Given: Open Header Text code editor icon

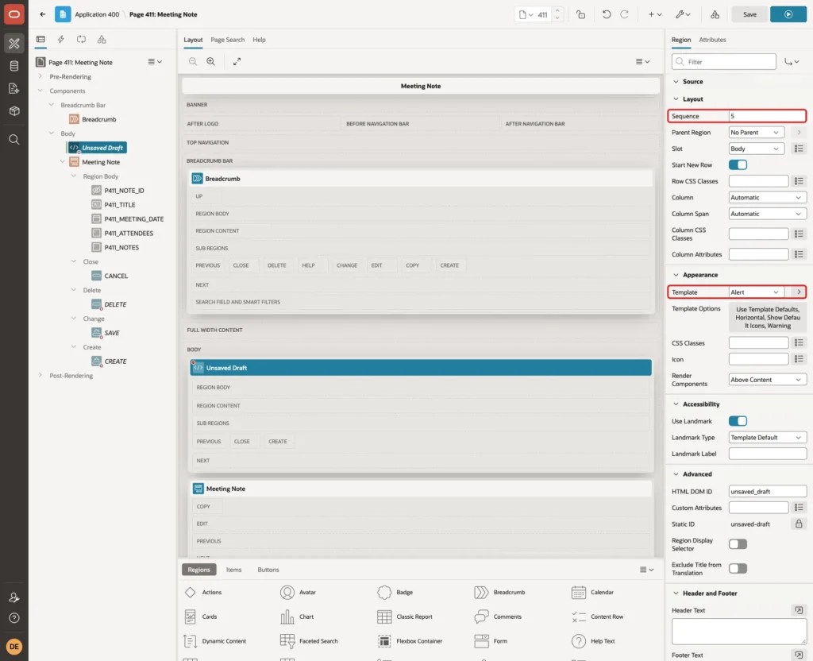Looking at the screenshot, I should pos(799,610).
